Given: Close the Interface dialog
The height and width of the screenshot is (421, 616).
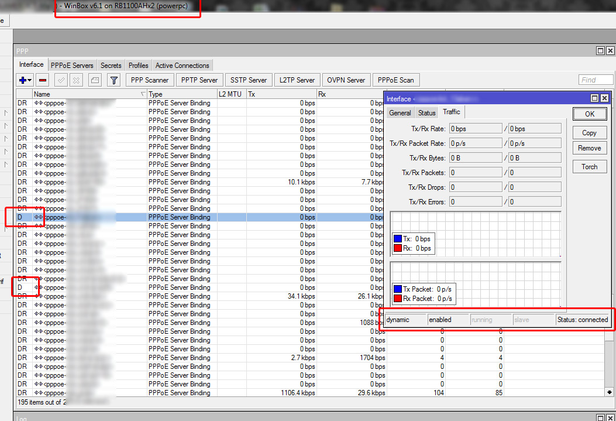Looking at the screenshot, I should pos(605,98).
